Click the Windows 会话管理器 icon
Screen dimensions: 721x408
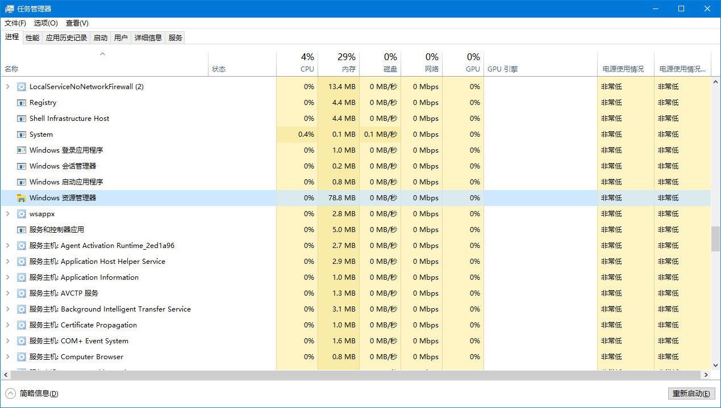click(x=22, y=166)
